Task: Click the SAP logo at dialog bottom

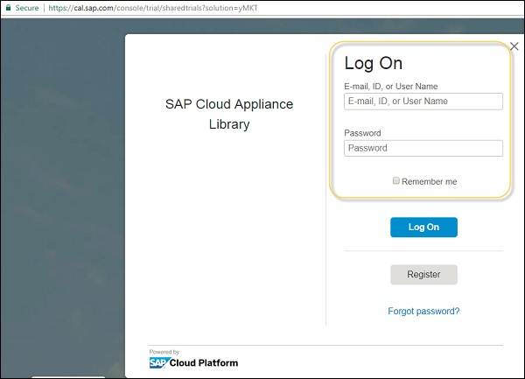Action: click(159, 362)
